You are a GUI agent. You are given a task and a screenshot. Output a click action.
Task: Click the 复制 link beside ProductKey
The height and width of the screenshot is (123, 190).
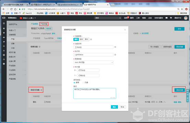[54, 33]
